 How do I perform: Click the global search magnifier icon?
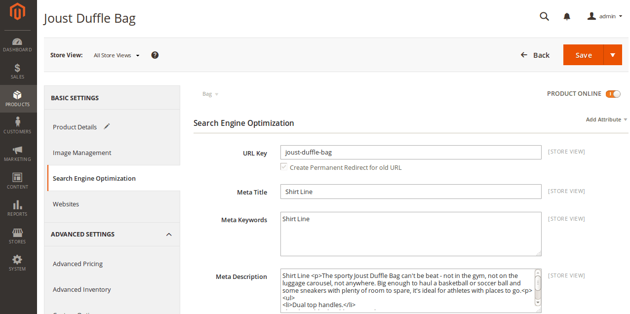[544, 16]
